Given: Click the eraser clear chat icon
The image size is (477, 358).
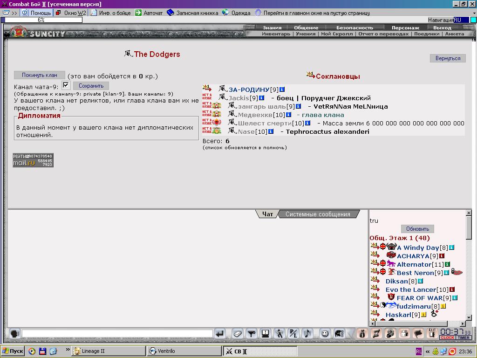Looking at the screenshot, I should [x=237, y=334].
